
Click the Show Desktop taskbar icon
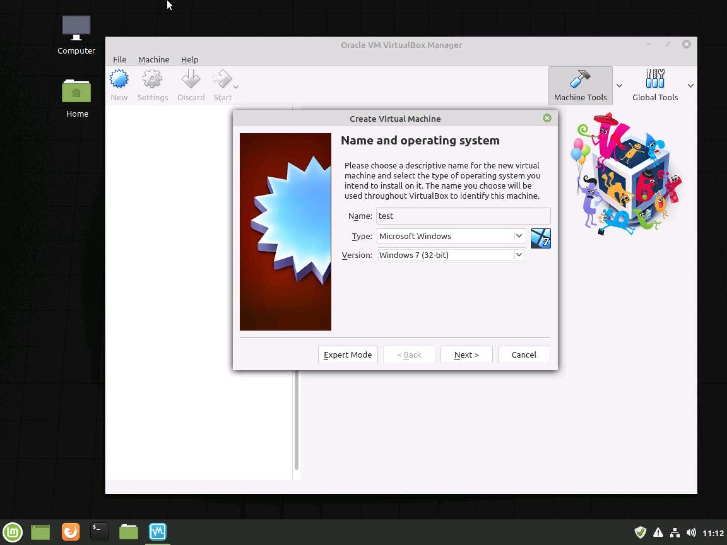pos(40,532)
